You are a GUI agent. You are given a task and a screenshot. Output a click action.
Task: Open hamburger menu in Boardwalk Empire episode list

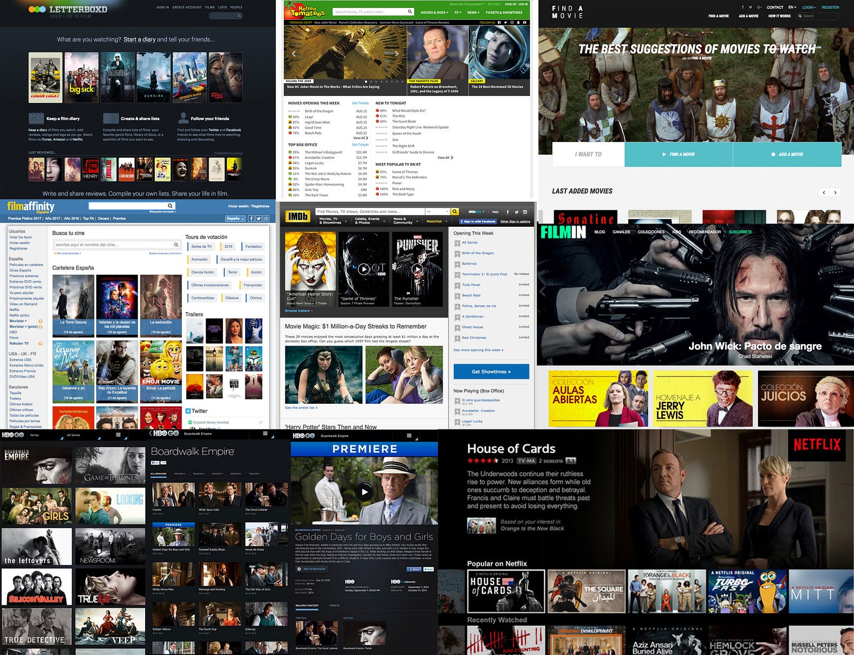[x=265, y=434]
